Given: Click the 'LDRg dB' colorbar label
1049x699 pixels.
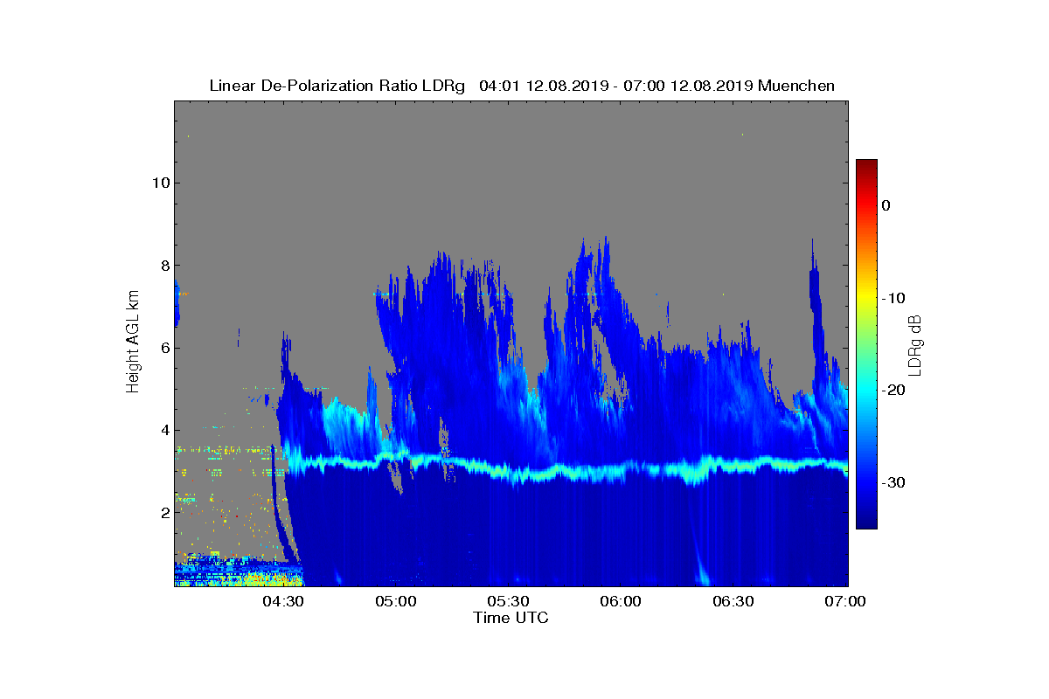Looking at the screenshot, I should click(x=915, y=344).
